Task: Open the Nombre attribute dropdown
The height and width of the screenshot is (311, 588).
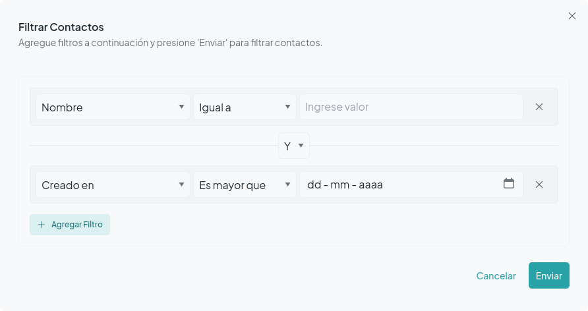Action: (x=113, y=107)
